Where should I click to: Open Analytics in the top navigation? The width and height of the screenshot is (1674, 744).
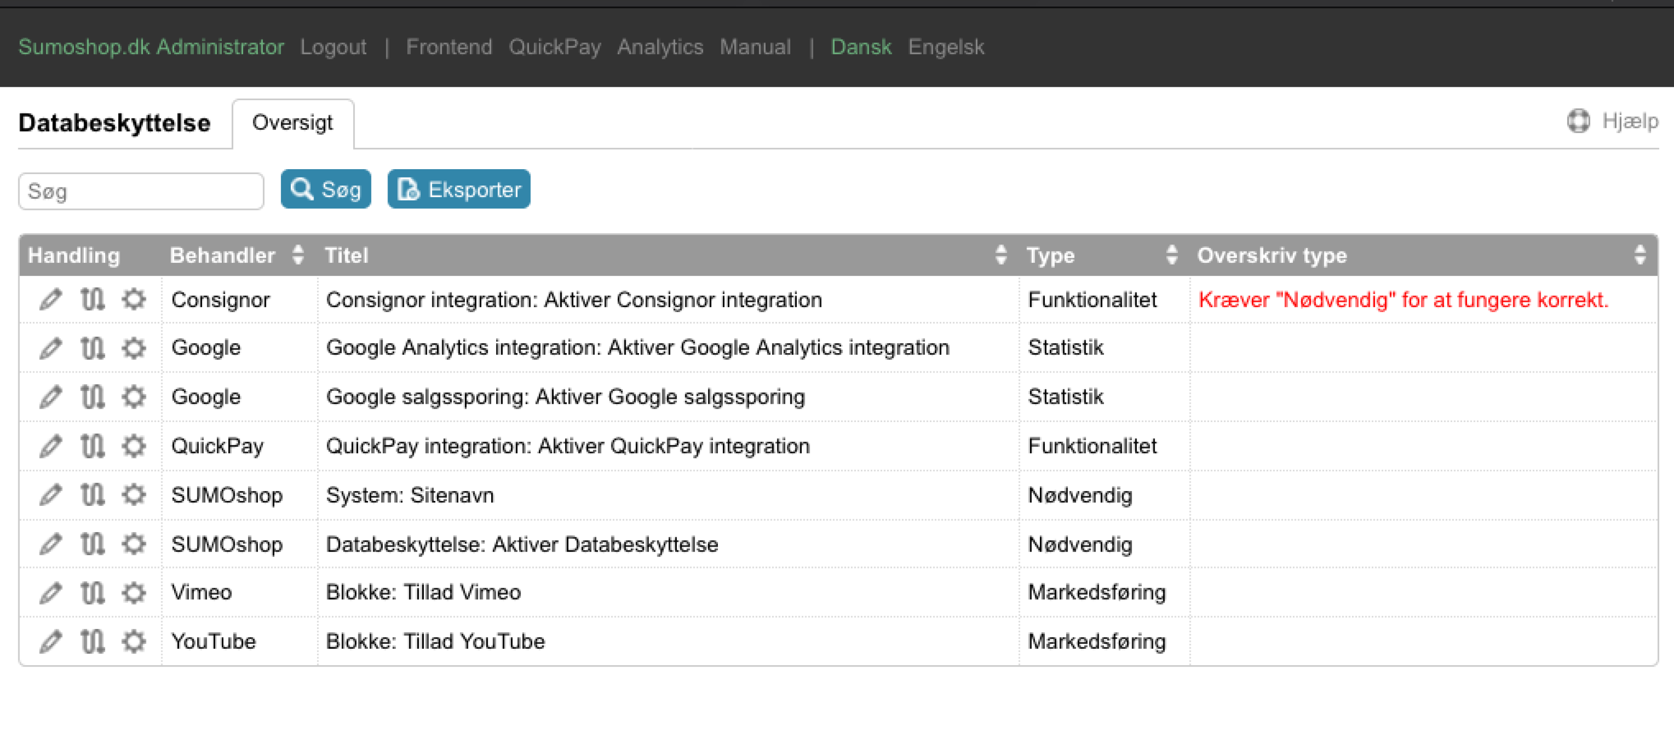click(659, 47)
